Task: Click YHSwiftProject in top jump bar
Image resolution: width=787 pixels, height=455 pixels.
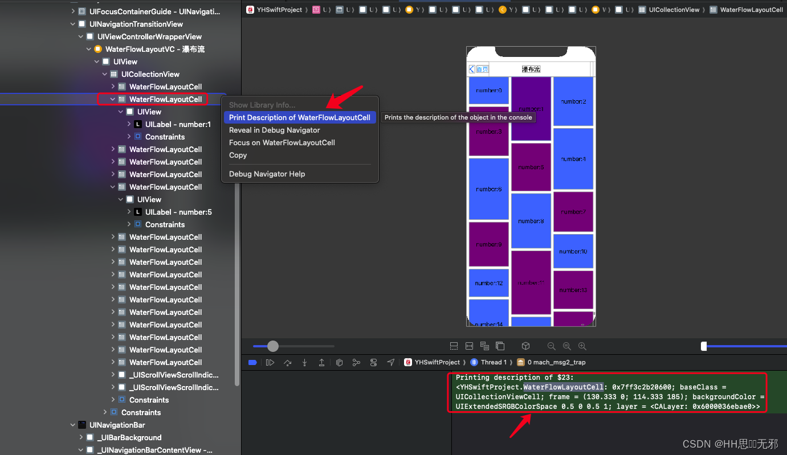Action: tap(274, 10)
